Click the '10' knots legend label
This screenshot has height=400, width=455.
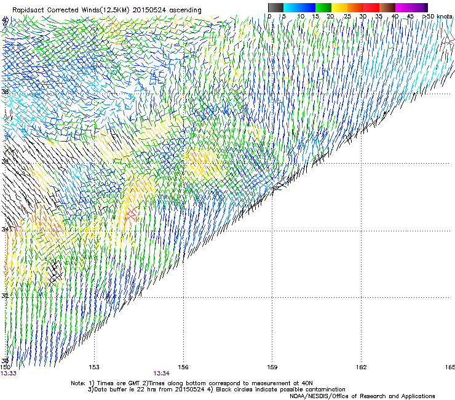[x=301, y=16]
